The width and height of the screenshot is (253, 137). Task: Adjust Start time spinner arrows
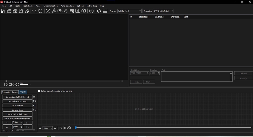point(148,73)
